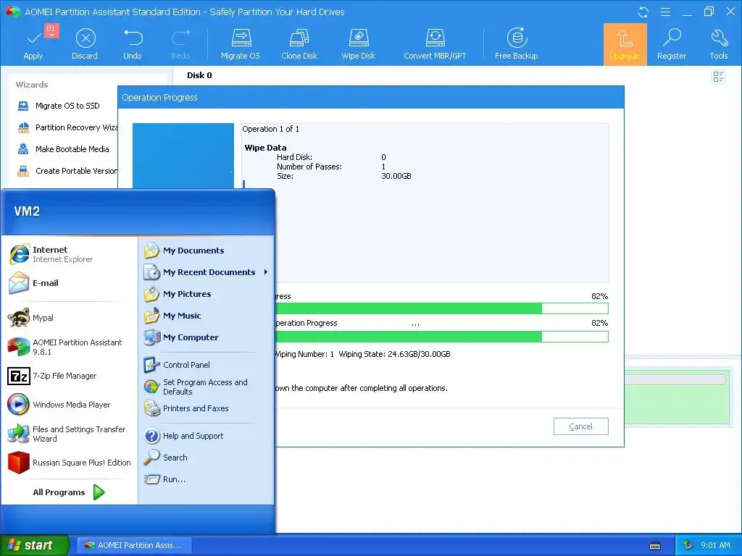Click Discard in the toolbar

(85, 44)
